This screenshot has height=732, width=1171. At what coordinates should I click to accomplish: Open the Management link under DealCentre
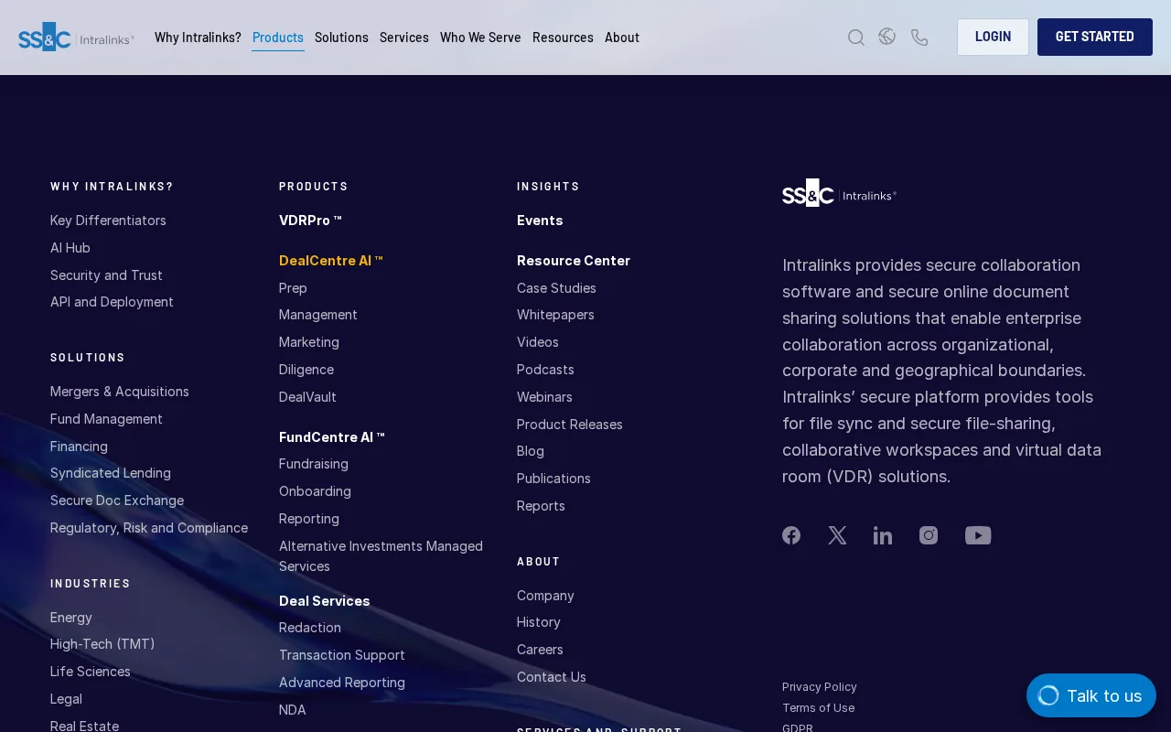click(318, 315)
